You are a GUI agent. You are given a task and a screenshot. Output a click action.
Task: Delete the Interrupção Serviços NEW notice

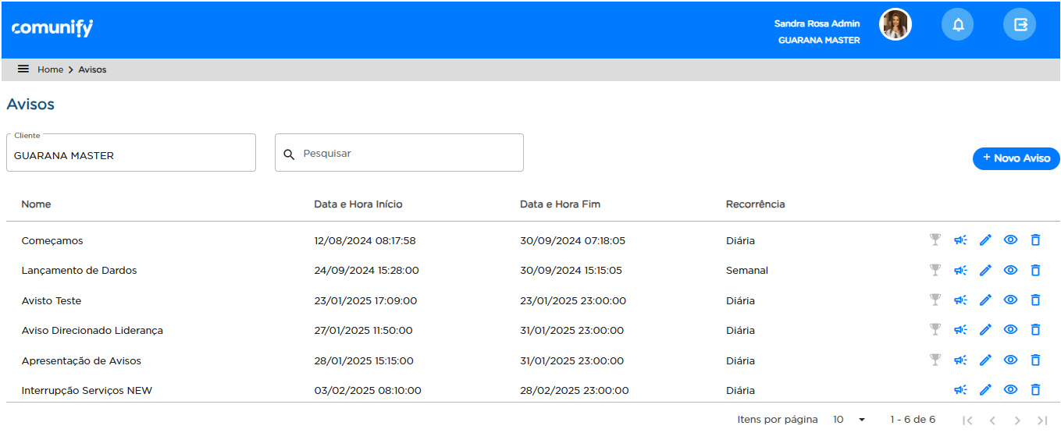pyautogui.click(x=1035, y=390)
